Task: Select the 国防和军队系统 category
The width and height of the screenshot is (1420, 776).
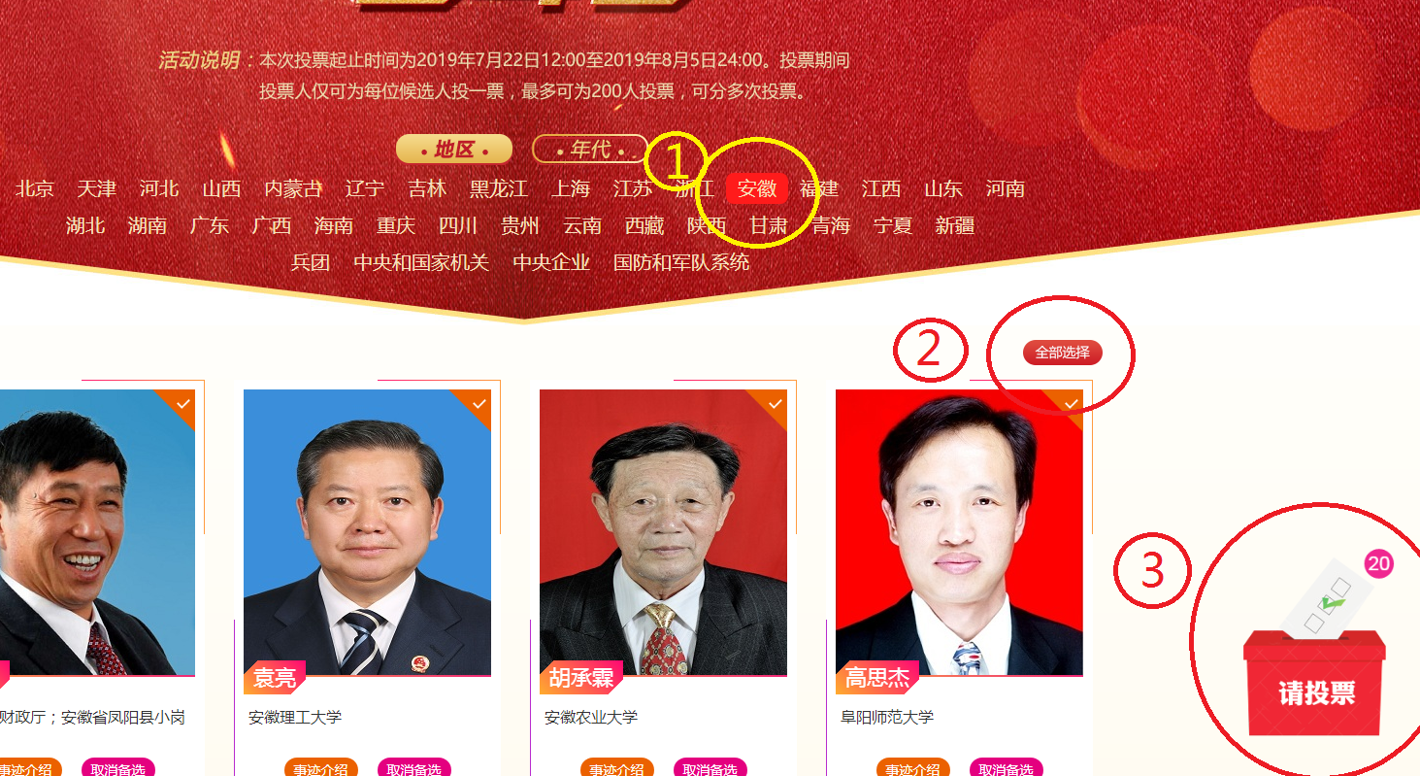Action: pyautogui.click(x=681, y=262)
